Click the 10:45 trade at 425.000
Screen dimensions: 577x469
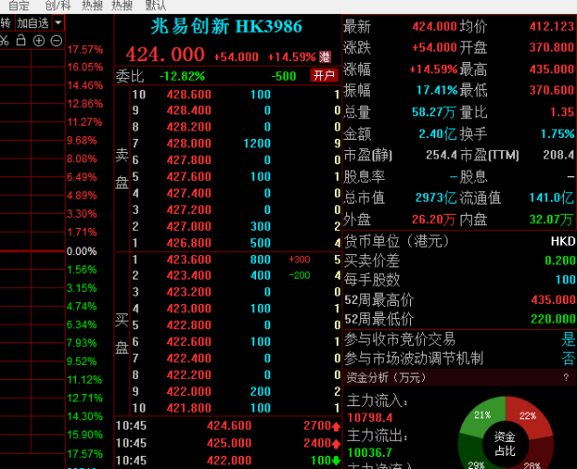tap(228, 443)
